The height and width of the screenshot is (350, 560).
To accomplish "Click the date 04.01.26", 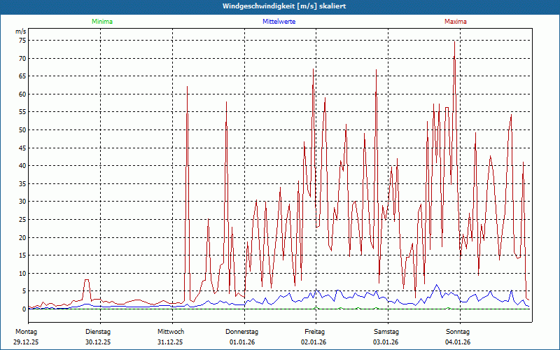I will [x=458, y=342].
